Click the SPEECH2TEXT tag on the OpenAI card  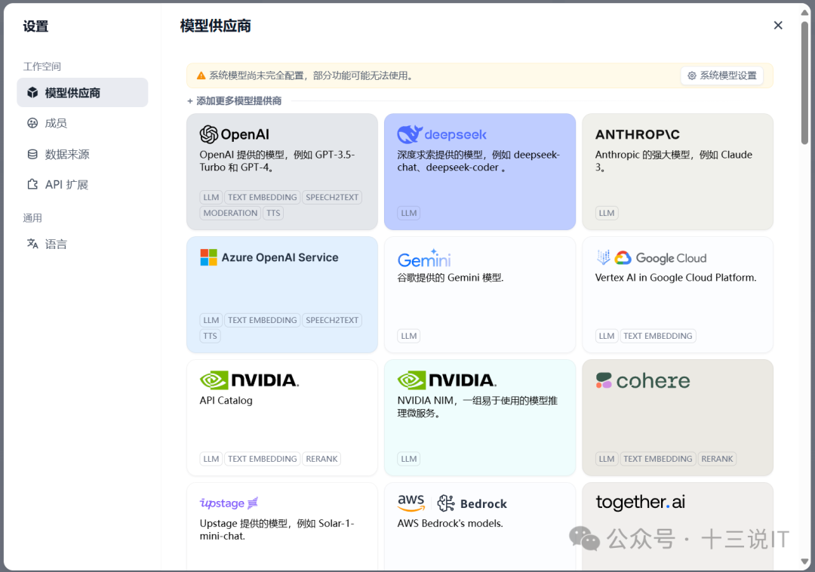(332, 198)
